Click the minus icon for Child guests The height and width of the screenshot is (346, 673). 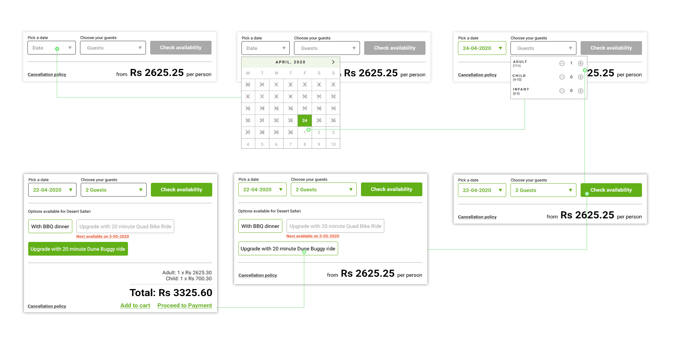point(562,77)
